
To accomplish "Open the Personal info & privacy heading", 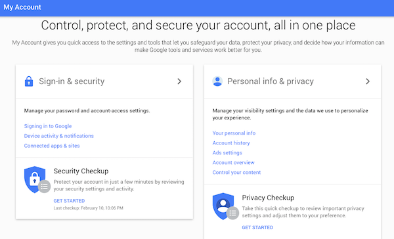I will coord(271,81).
